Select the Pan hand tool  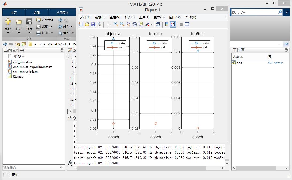tap(128, 24)
